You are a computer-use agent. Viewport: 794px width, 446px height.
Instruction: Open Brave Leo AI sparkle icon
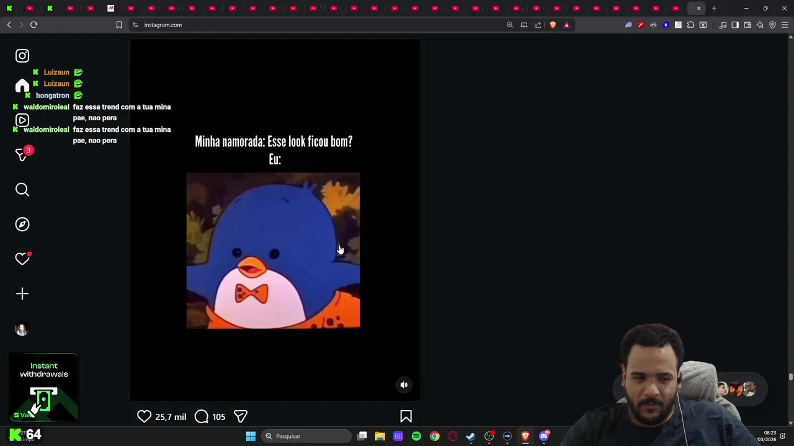pyautogui.click(x=760, y=25)
